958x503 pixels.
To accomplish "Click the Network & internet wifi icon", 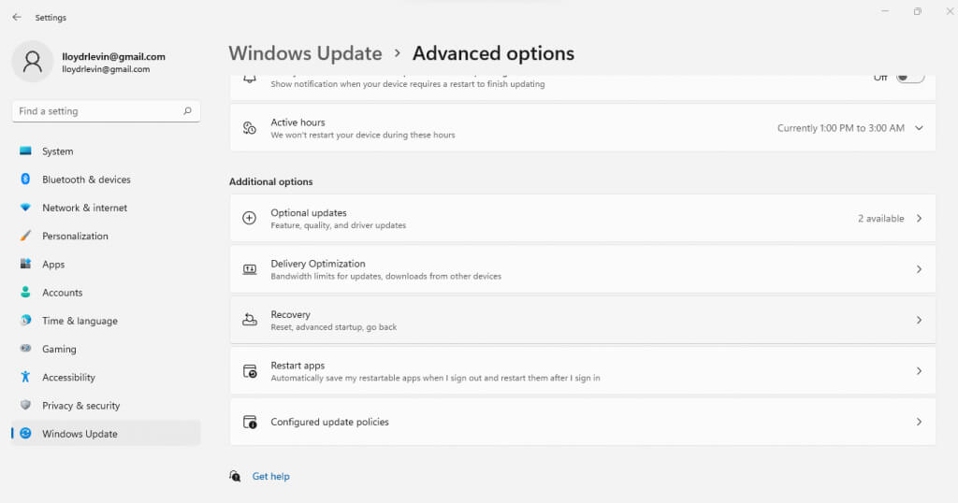I will tap(25, 208).
